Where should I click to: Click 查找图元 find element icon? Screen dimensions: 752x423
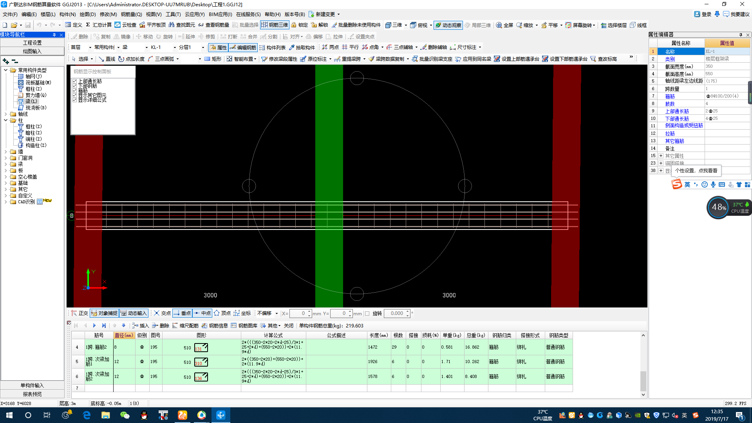click(x=182, y=25)
